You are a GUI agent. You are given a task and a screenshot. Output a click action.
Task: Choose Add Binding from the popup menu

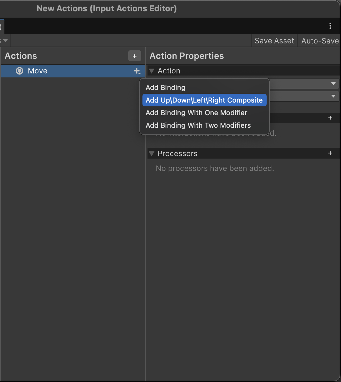tap(165, 88)
